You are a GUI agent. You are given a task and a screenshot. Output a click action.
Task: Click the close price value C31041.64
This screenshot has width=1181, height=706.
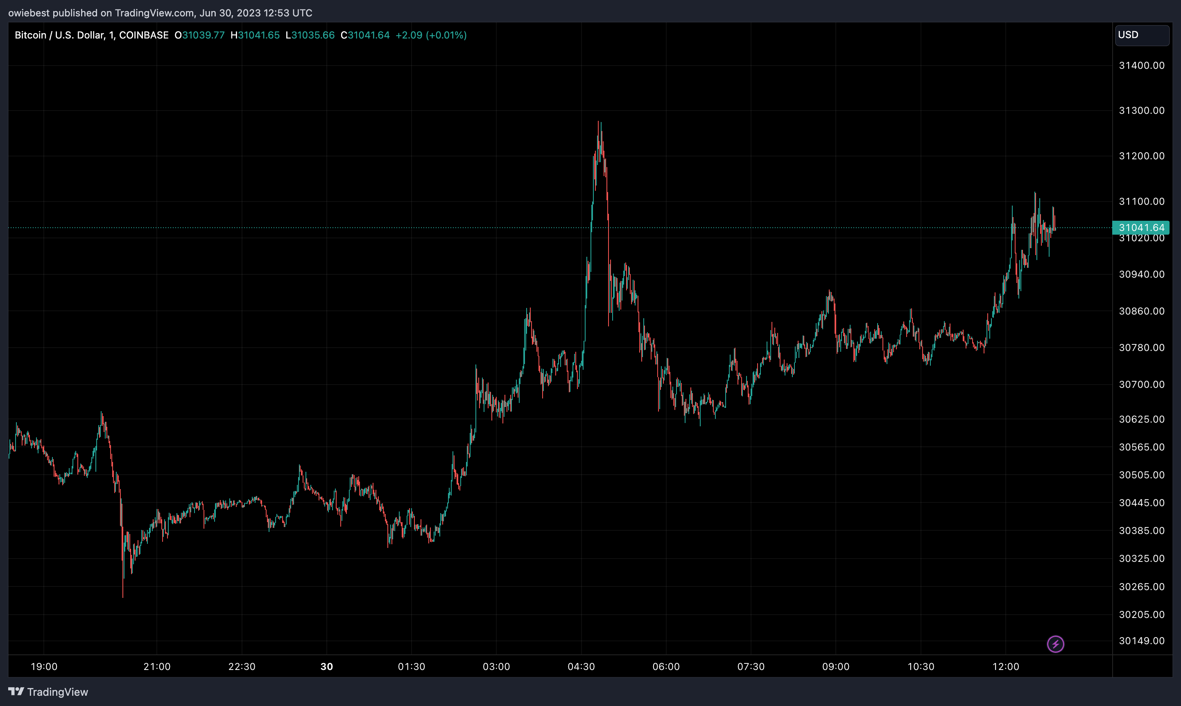click(365, 35)
